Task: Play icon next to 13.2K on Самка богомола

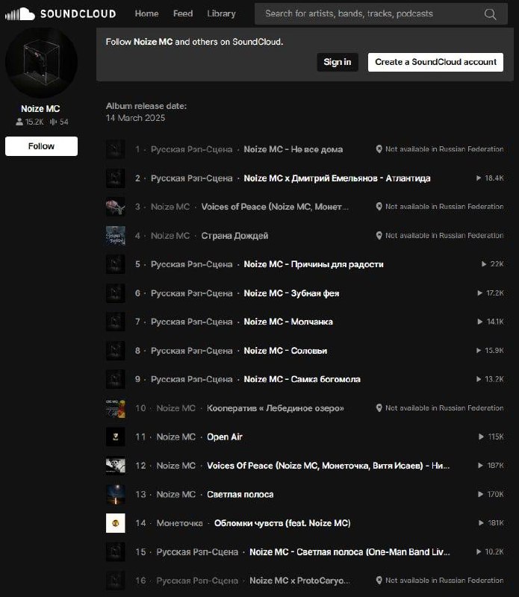Action: coord(479,379)
